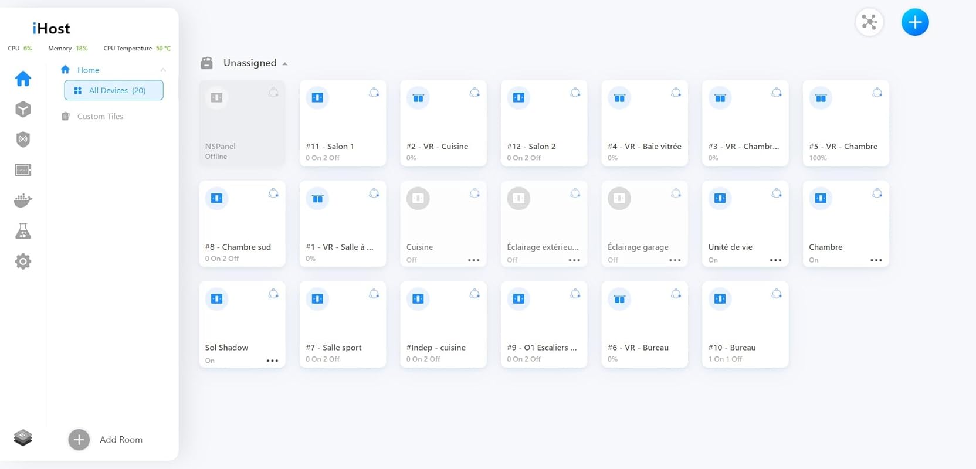
Task: Open the three-dot menu on Éclairage extérieur tile
Action: (x=574, y=260)
